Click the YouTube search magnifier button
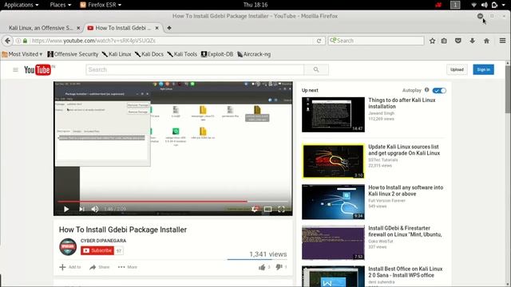This screenshot has height=287, width=511. [x=316, y=69]
